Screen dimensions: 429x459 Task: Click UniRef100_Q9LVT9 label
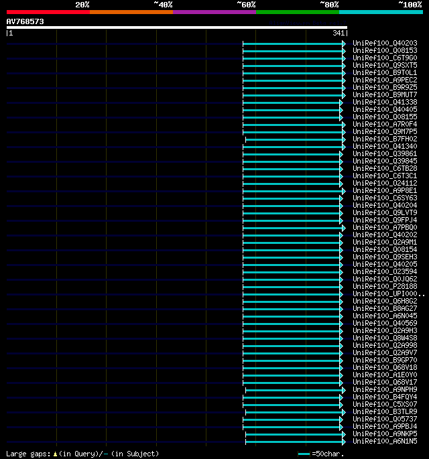coord(385,213)
